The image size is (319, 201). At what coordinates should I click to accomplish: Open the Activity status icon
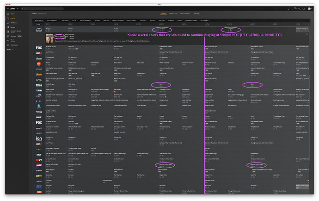pyautogui.click(x=295, y=8)
